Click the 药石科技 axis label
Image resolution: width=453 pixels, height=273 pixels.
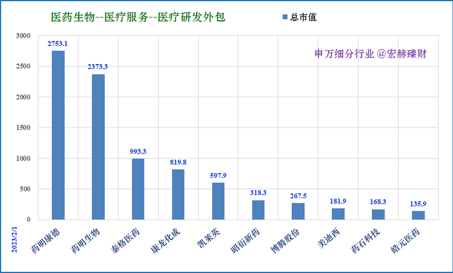coord(366,241)
